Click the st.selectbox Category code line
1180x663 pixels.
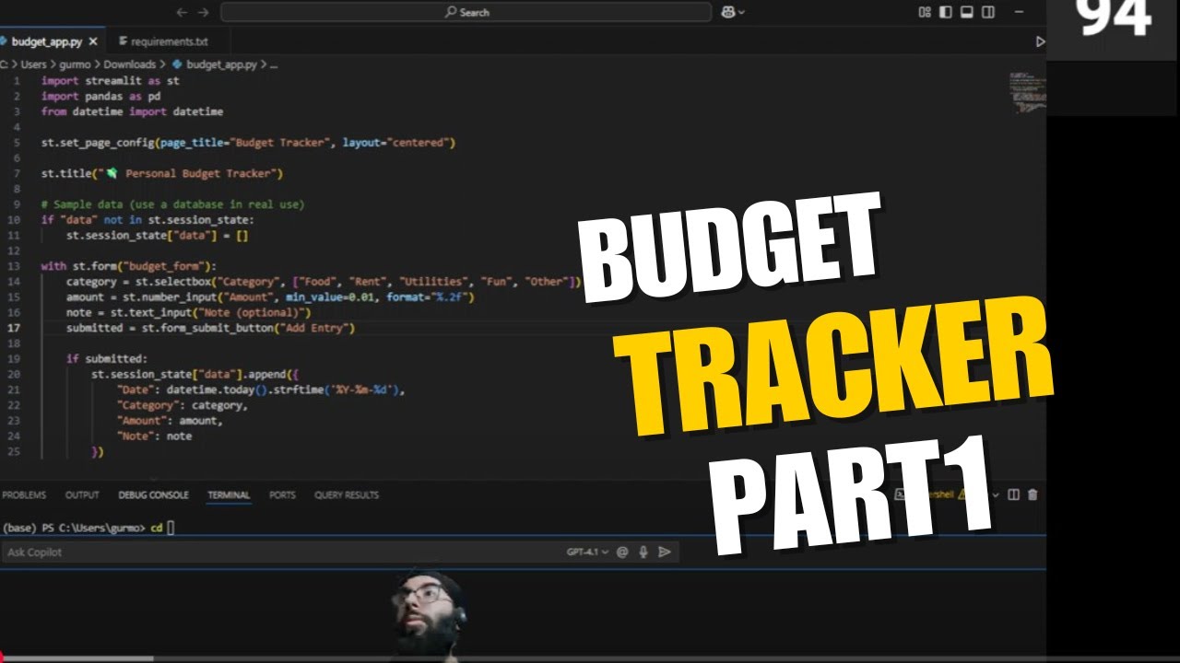pos(324,282)
